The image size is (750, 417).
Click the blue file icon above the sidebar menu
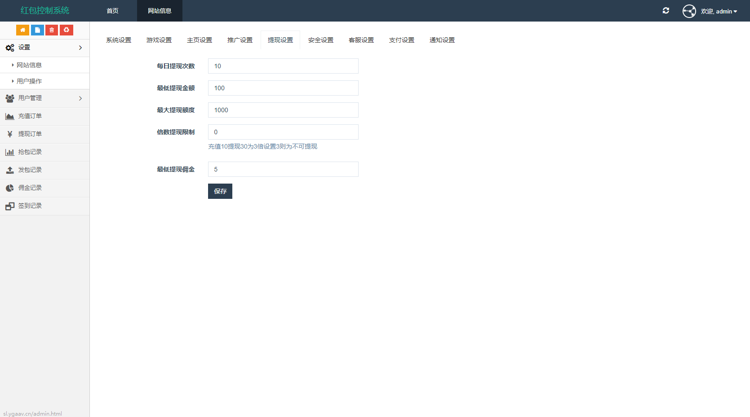coord(37,30)
